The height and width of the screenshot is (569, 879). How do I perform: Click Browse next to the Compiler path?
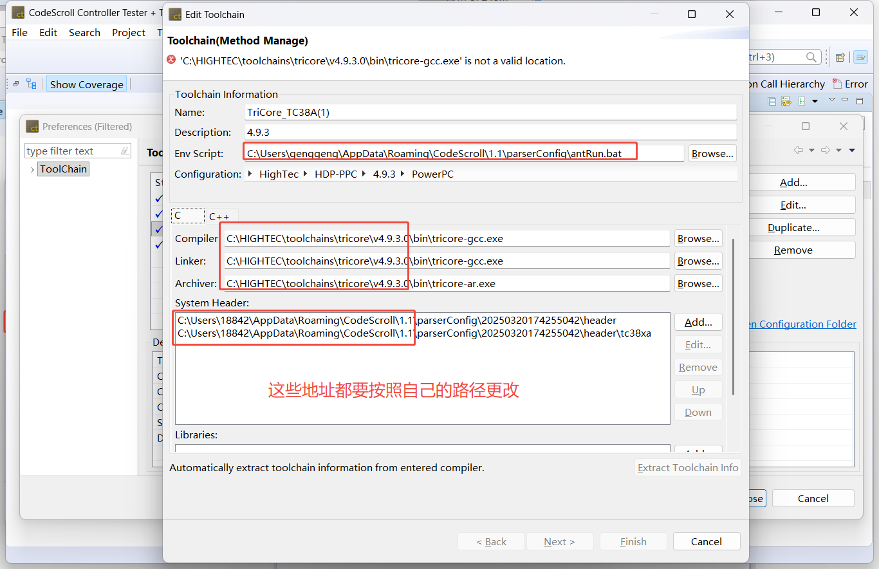tap(698, 238)
